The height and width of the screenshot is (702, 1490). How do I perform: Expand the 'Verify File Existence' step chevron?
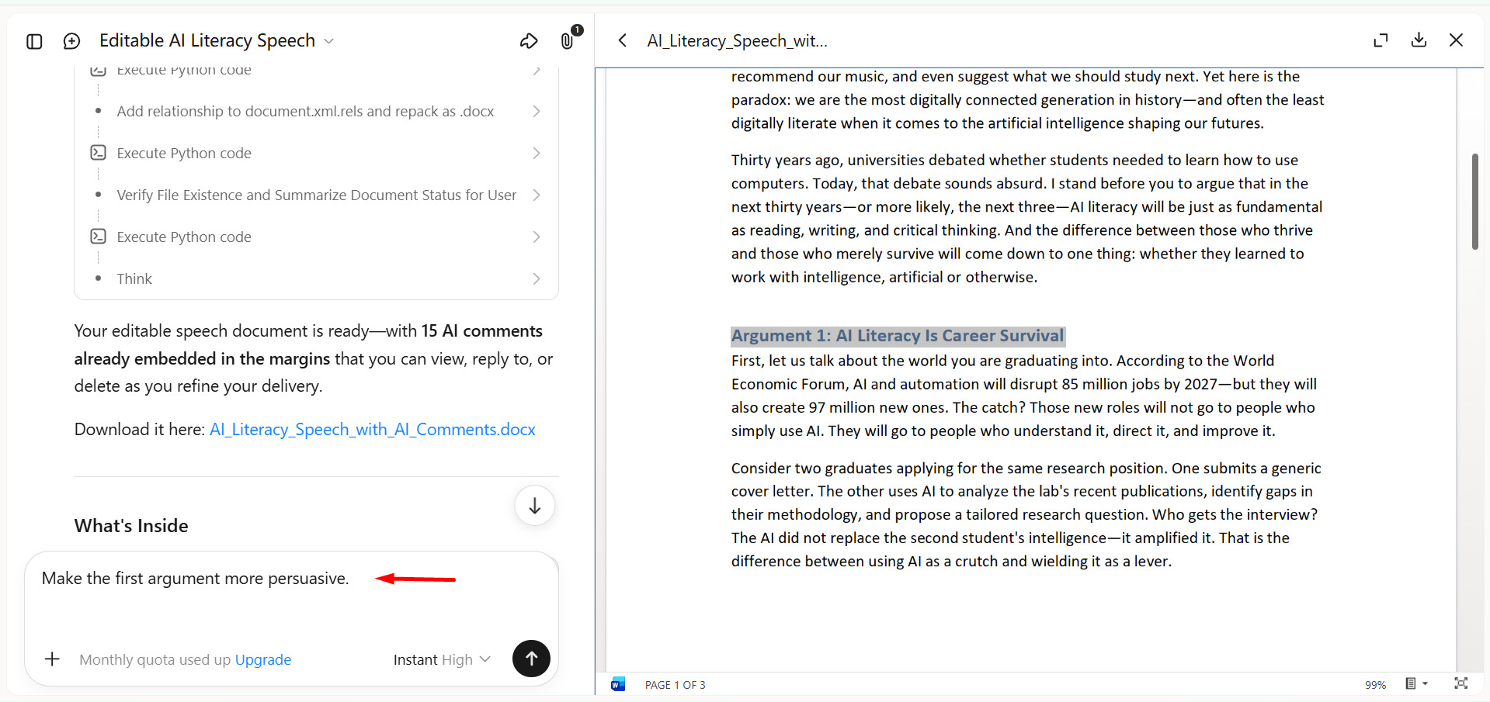(537, 195)
